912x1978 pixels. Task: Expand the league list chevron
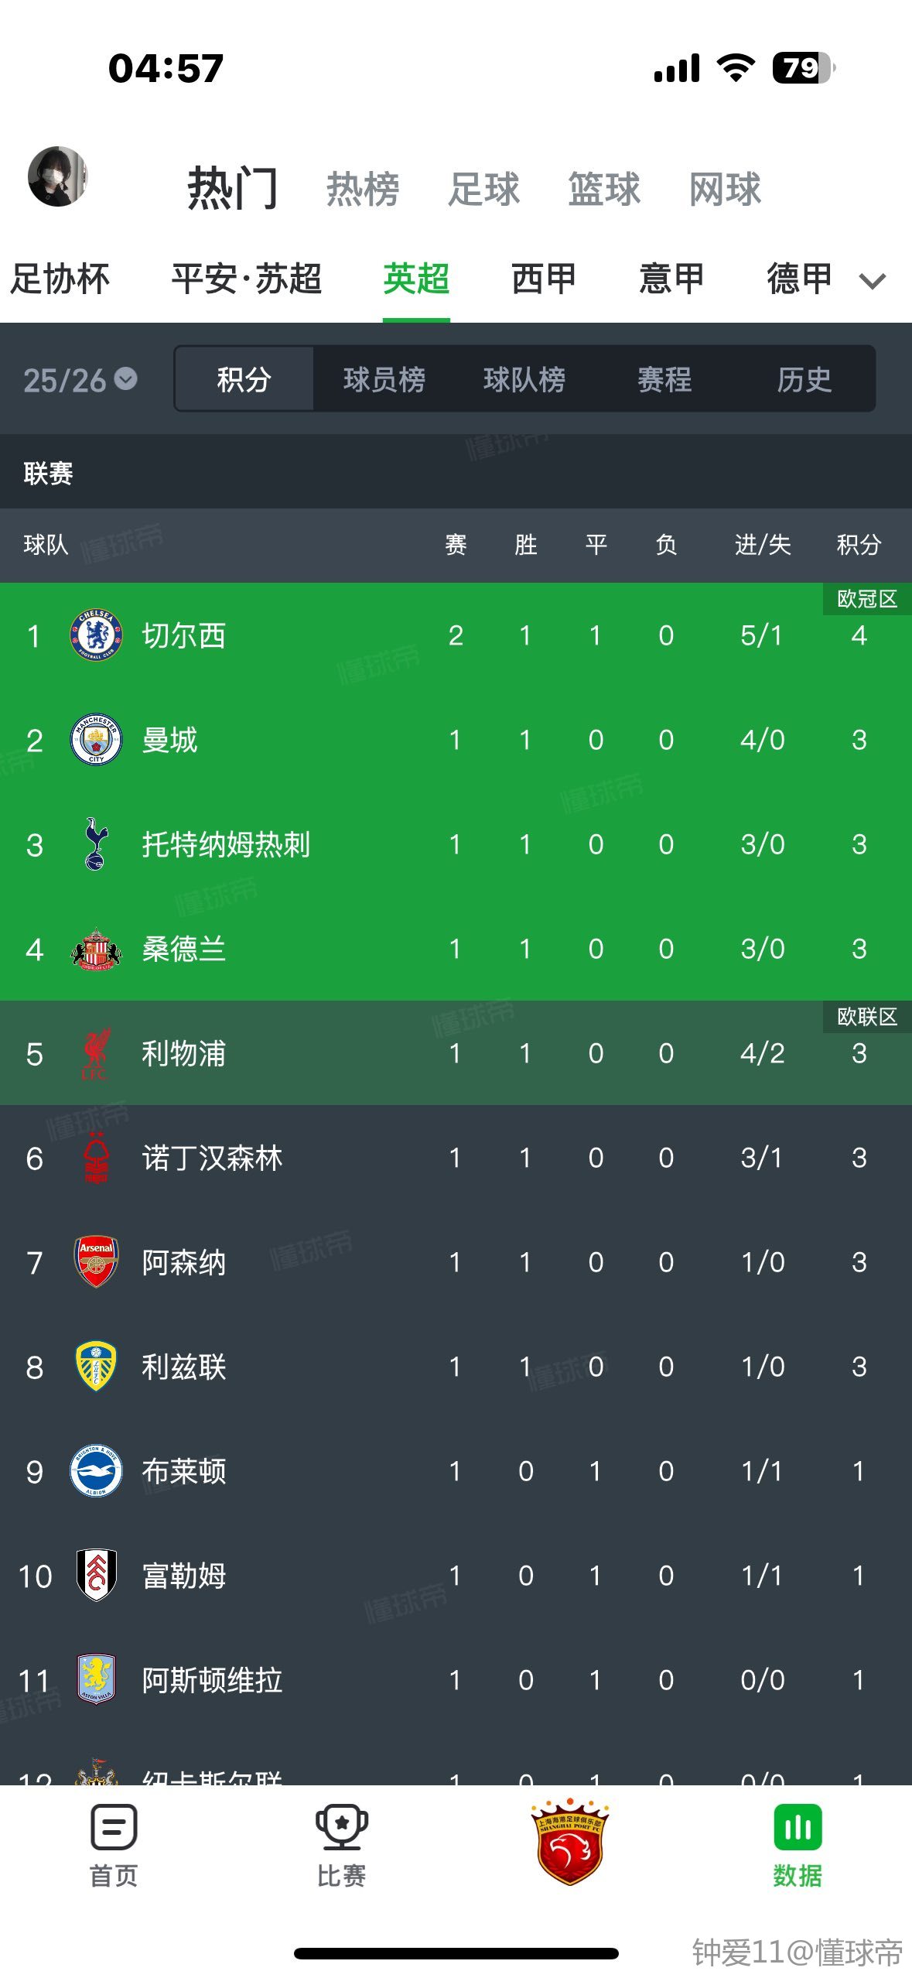pyautogui.click(x=872, y=281)
